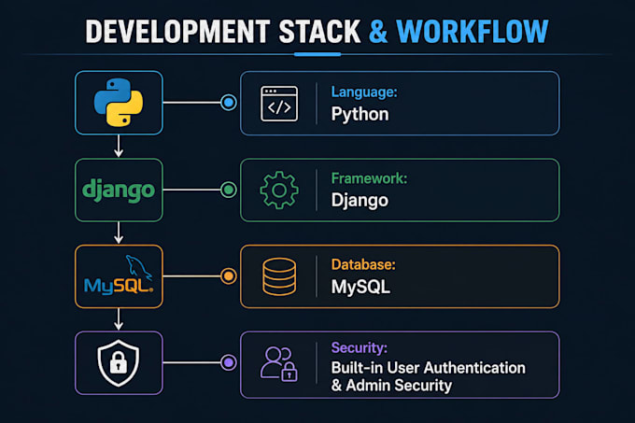Image resolution: width=635 pixels, height=423 pixels.
Task: Click the purple connector dot for Security
Action: (229, 362)
